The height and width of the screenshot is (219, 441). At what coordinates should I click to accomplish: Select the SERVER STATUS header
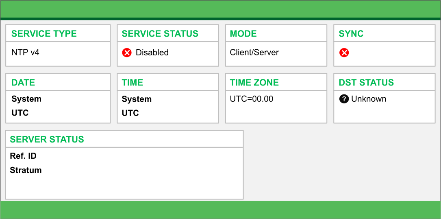point(47,140)
